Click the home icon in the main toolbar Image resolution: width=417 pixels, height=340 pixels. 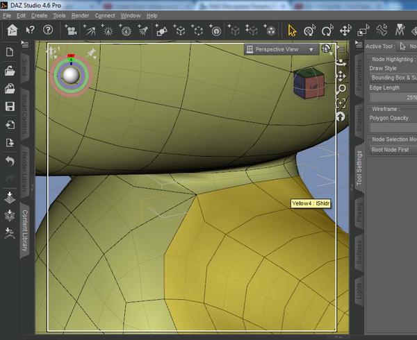13,31
